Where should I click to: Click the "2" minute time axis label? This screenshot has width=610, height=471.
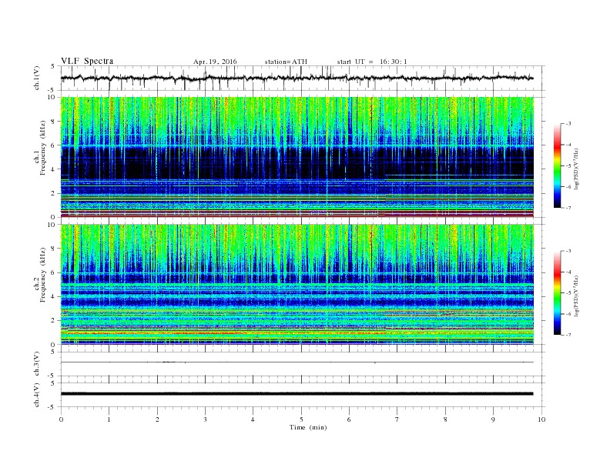157,419
